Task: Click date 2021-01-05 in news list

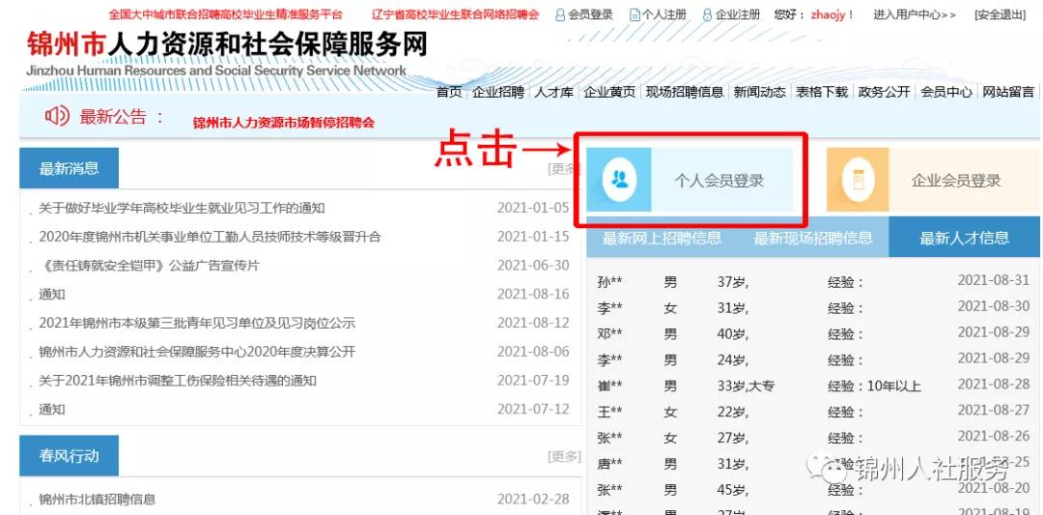Action: pos(533,208)
